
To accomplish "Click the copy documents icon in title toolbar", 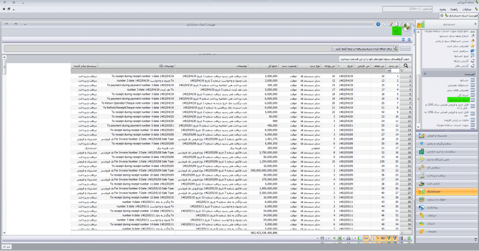I will click(x=385, y=24).
